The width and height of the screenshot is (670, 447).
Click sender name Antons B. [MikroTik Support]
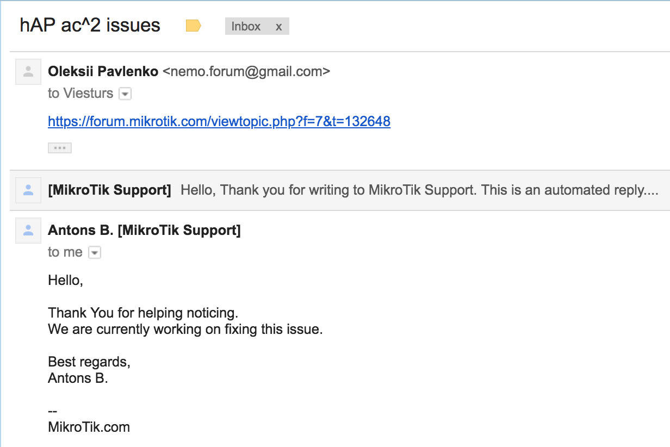144,230
